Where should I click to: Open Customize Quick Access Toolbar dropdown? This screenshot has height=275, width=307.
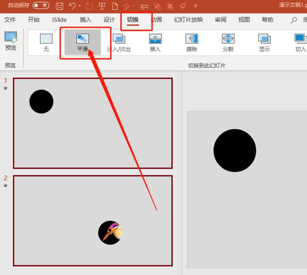pos(196,6)
